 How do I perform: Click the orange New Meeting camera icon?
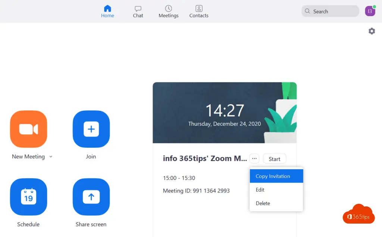click(29, 129)
